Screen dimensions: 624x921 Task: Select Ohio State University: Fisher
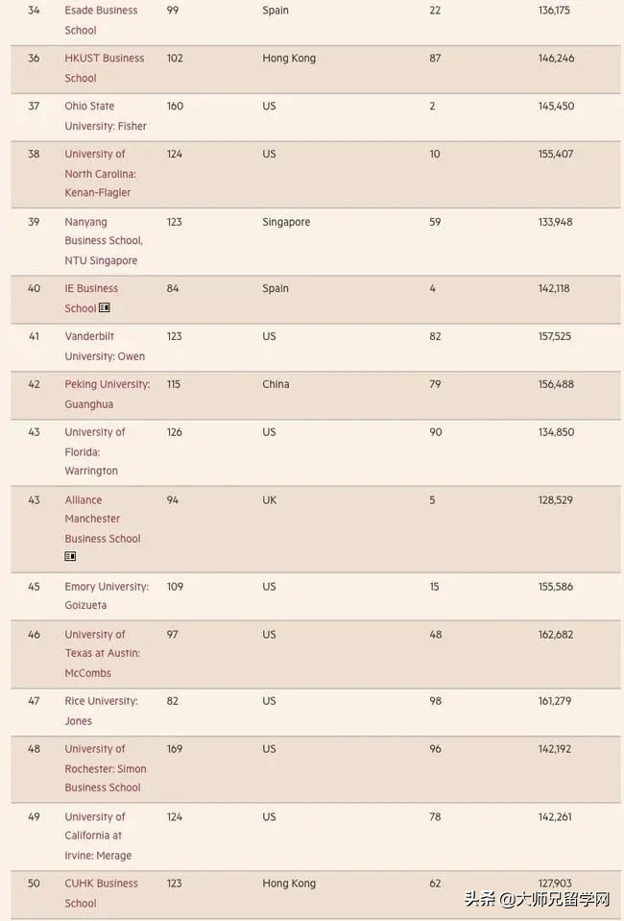[105, 116]
